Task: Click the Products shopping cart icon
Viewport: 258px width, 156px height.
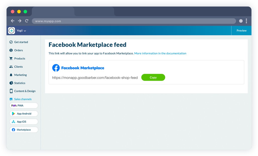Action: [x=11, y=59]
